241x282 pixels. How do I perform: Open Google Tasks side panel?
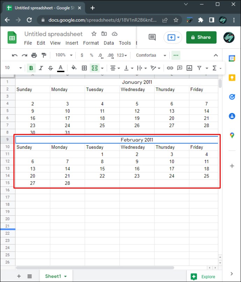[232, 97]
